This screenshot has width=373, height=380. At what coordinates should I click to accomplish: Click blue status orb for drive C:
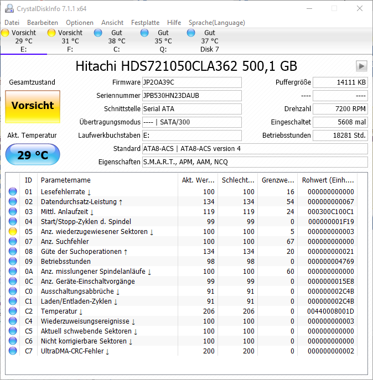(x=98, y=33)
